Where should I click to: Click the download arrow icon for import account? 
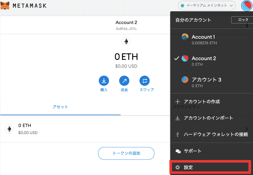coord(178,118)
